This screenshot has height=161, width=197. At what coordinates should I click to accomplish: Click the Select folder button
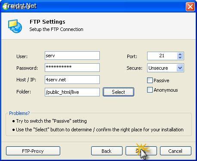pyautogui.click(x=118, y=92)
